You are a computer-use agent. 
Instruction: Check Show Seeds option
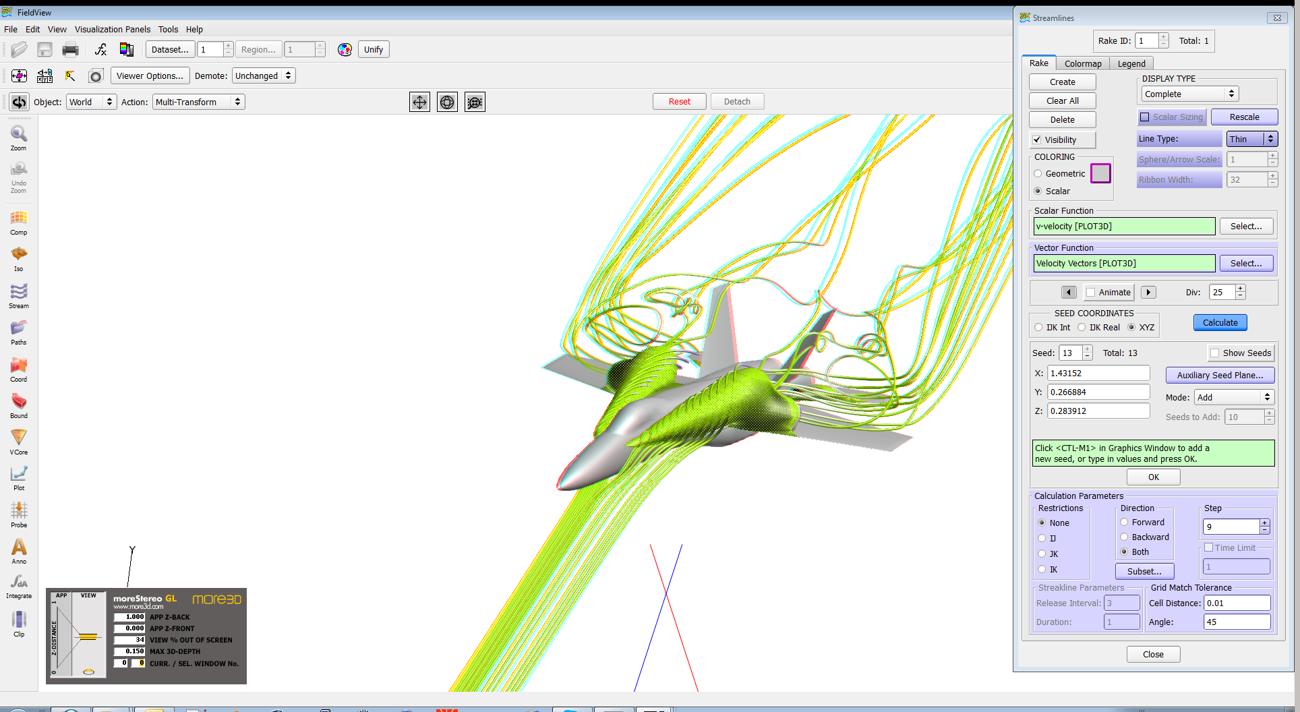click(1214, 353)
